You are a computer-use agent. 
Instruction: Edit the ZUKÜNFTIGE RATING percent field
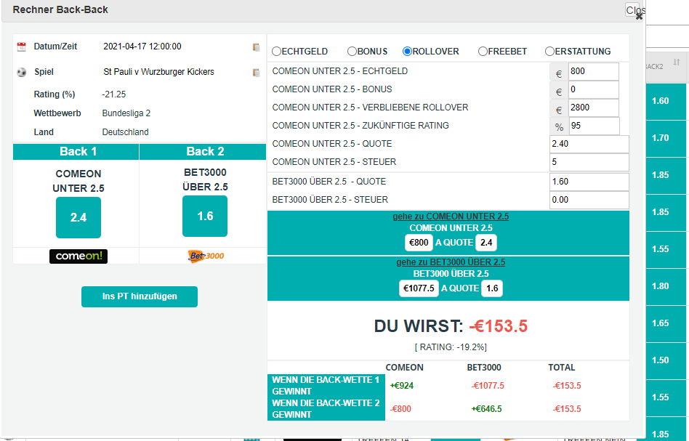(594, 126)
